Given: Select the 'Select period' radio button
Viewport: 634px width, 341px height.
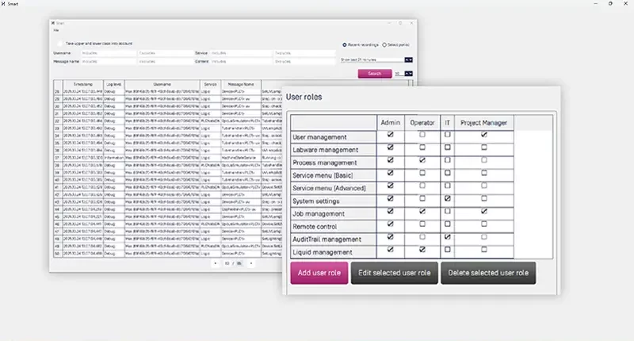Looking at the screenshot, I should (386, 44).
